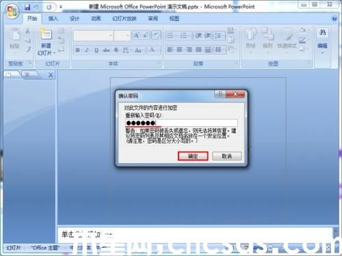Click the clear formatting icon
The width and height of the screenshot is (342, 256).
(x=156, y=35)
